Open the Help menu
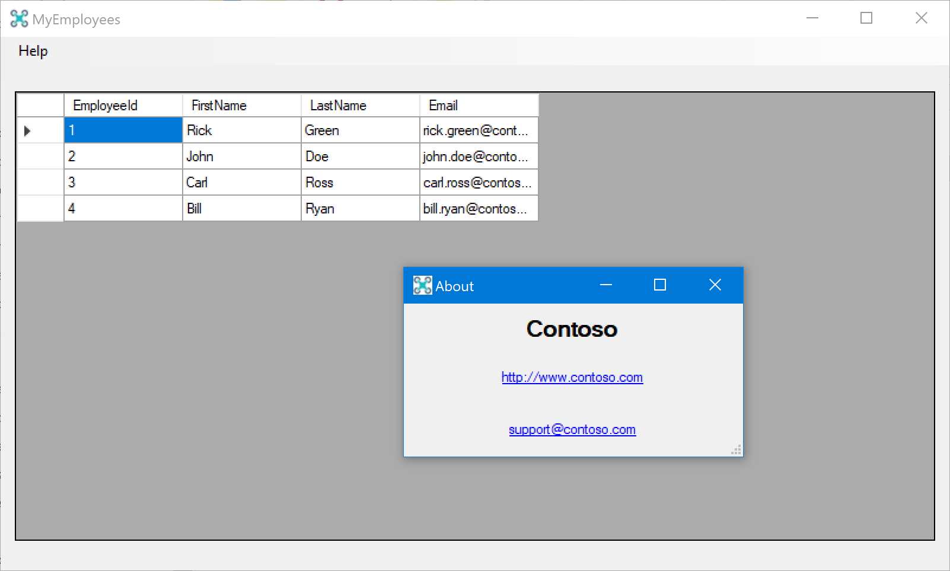The width and height of the screenshot is (950, 571). pos(33,51)
